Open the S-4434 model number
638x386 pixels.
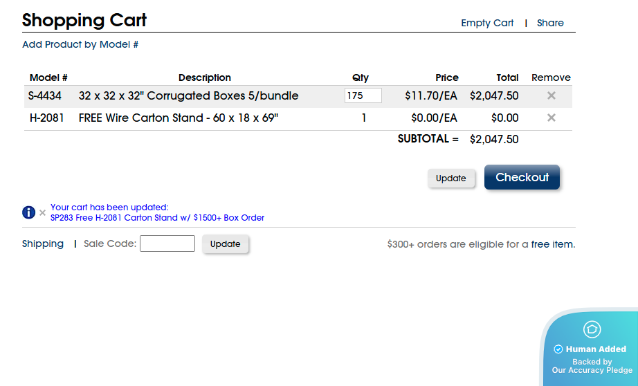[x=45, y=95]
